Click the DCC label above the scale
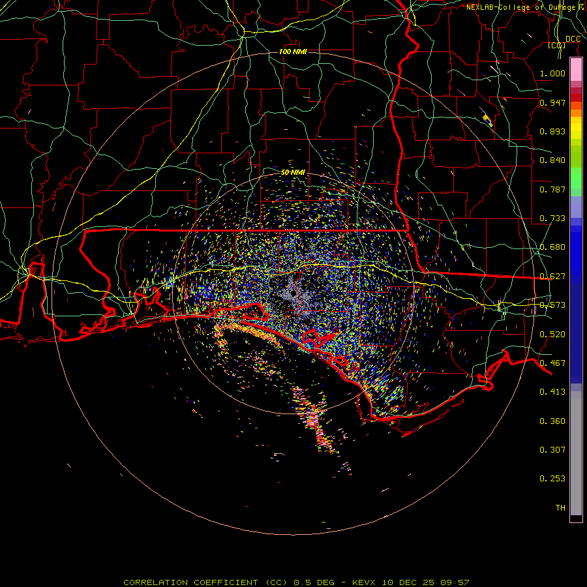 click(x=573, y=39)
